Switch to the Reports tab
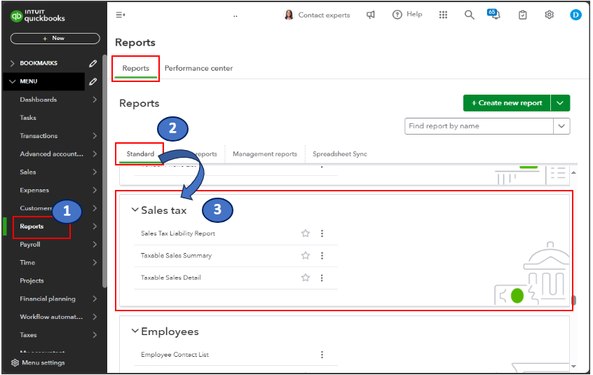 136,69
